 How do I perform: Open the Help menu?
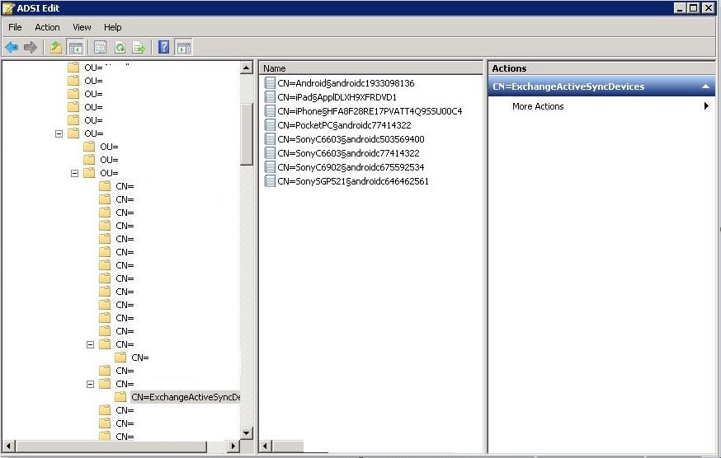113,27
